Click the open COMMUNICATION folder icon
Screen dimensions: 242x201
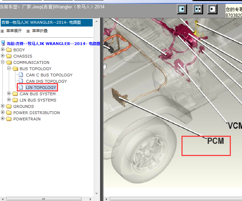point(9,62)
